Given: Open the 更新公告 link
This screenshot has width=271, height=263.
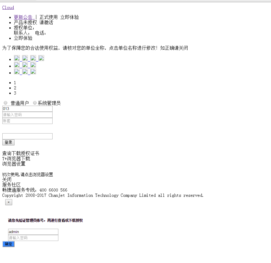Looking at the screenshot, I should click(23, 17).
